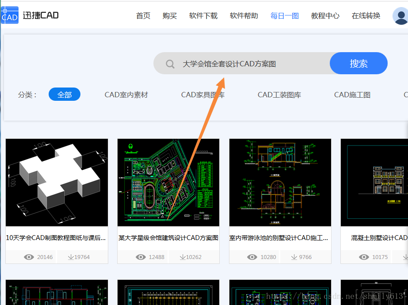Open title 某大学星级会馆建筑设计CAD方案图
The image size is (408, 305).
[x=168, y=238]
